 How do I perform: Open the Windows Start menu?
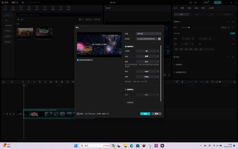[x=76, y=146]
